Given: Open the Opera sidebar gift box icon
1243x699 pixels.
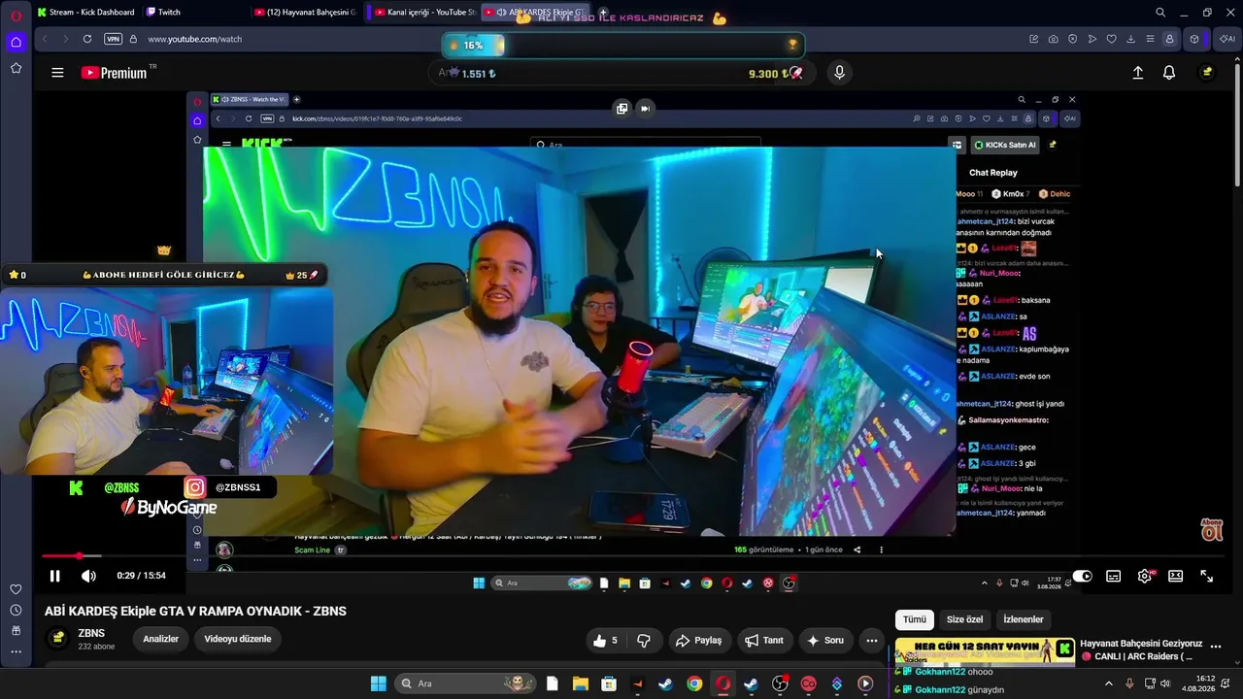Looking at the screenshot, I should (x=16, y=630).
